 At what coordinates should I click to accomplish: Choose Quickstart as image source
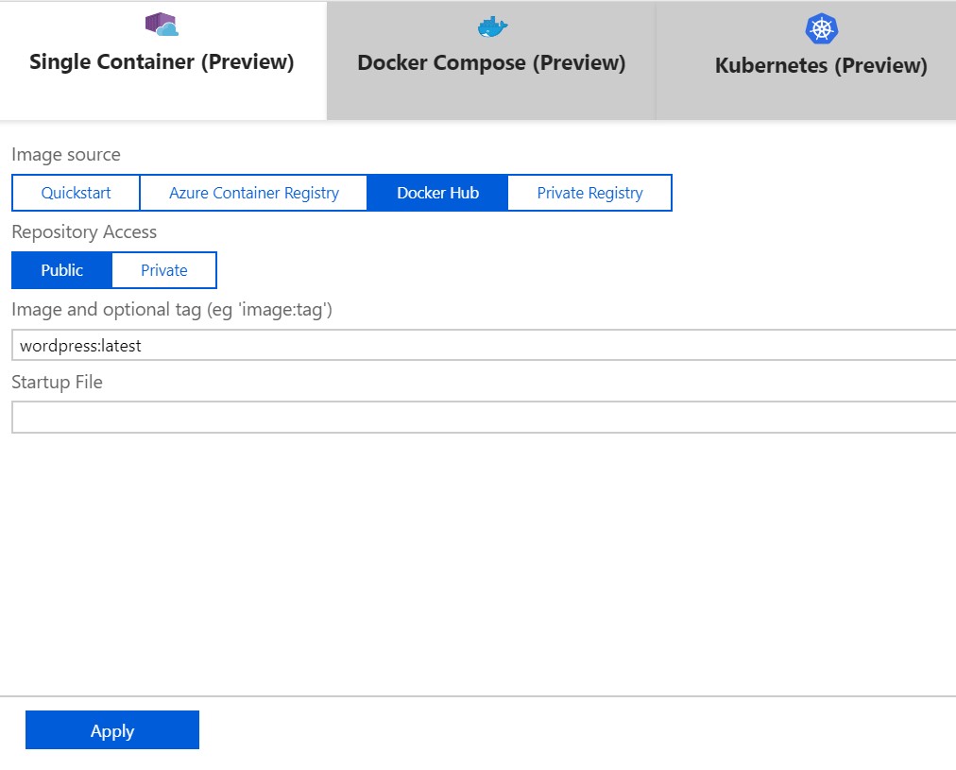[x=76, y=193]
